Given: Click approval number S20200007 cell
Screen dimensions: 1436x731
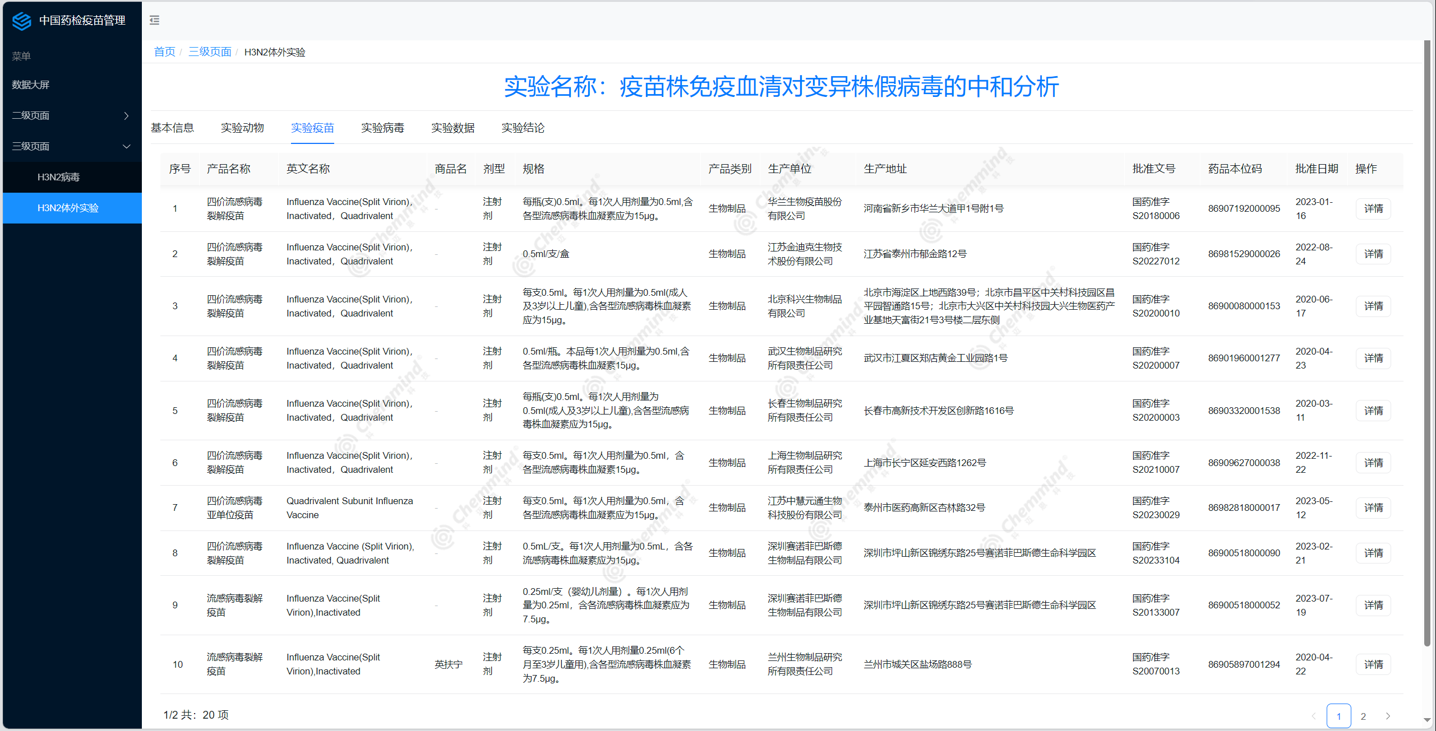Looking at the screenshot, I should [1156, 358].
